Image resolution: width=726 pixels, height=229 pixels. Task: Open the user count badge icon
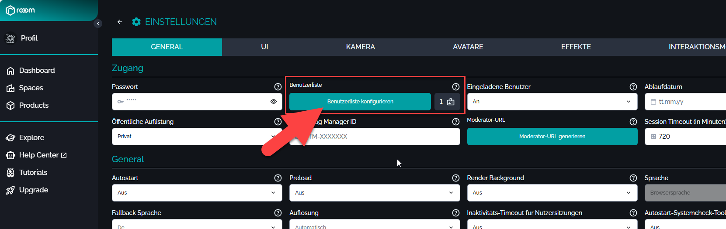[x=447, y=102]
